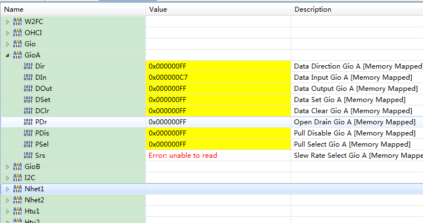Expand the GioB register group
Screen dimensions: 423x223
coord(7,167)
